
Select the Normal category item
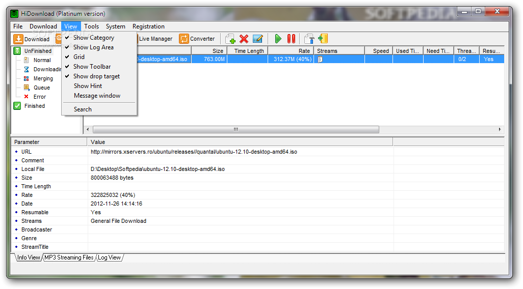tap(42, 60)
